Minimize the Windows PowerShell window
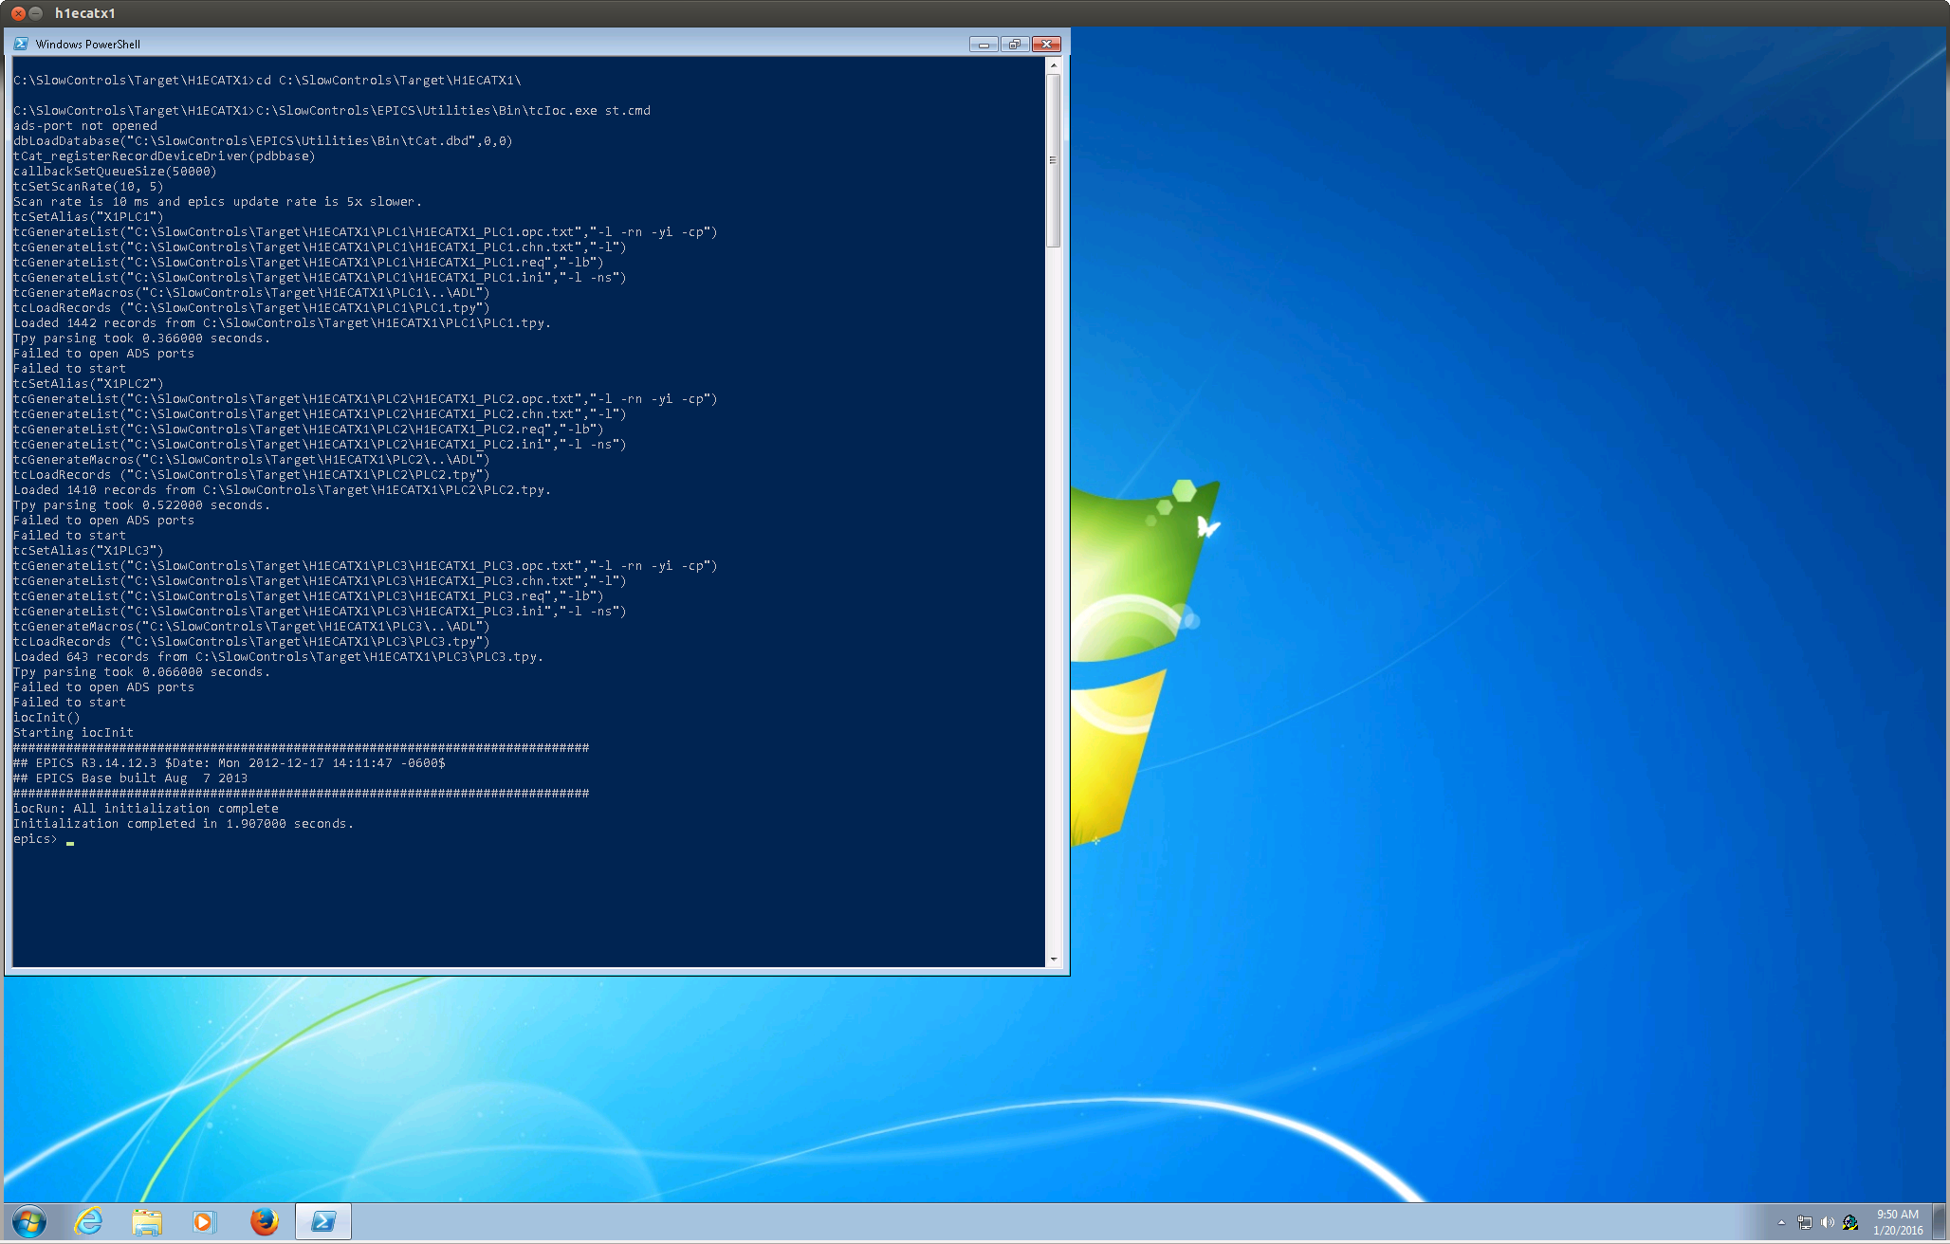Screen dimensions: 1950x1244 coord(984,44)
